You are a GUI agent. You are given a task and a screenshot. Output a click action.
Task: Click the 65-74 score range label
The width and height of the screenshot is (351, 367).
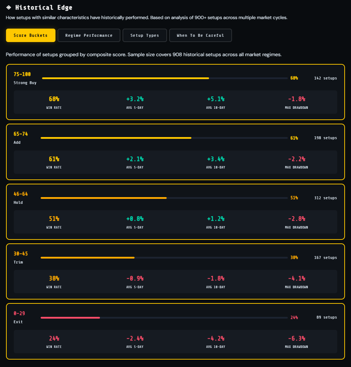pos(20,134)
